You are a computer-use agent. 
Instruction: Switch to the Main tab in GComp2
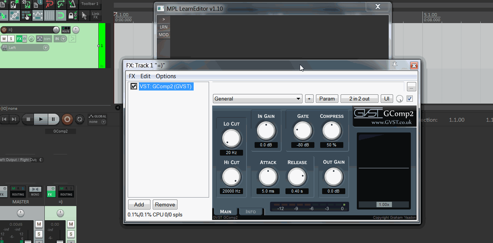[x=226, y=211]
